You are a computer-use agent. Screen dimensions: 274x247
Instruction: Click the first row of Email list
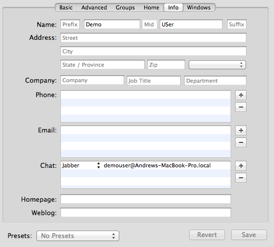tap(146, 130)
